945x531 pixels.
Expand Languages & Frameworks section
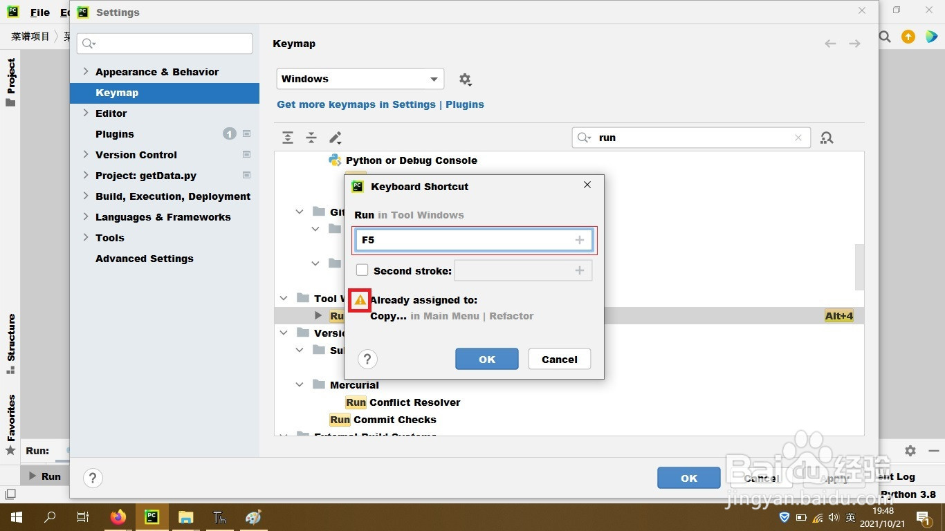86,216
